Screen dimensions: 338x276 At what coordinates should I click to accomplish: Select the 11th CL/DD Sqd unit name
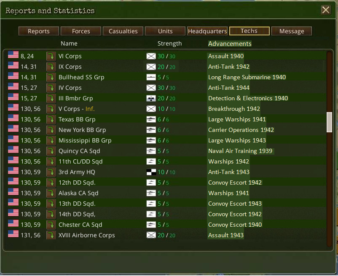(x=80, y=161)
